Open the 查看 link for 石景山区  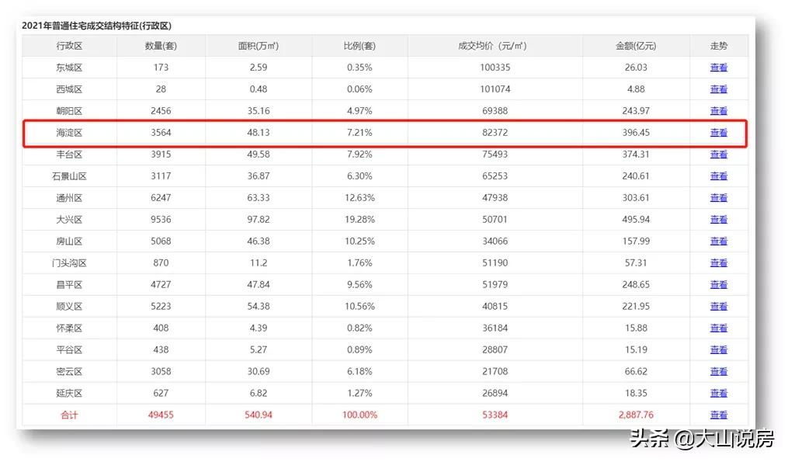pos(718,176)
